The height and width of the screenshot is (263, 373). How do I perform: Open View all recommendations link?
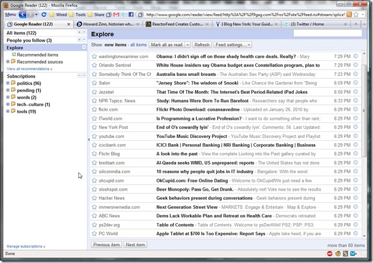[30, 69]
